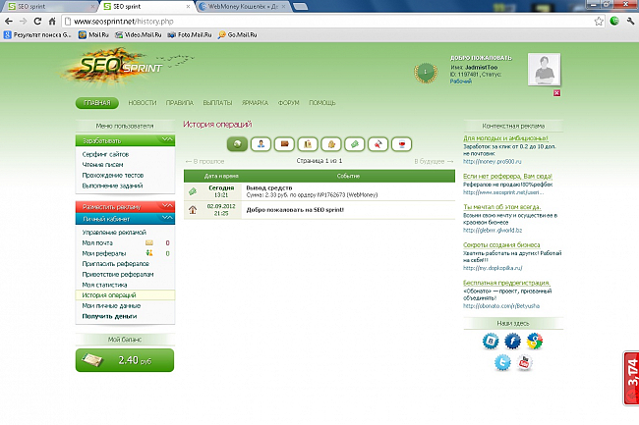Open Пригласить рефералов link
This screenshot has width=639, height=425.
click(x=116, y=264)
